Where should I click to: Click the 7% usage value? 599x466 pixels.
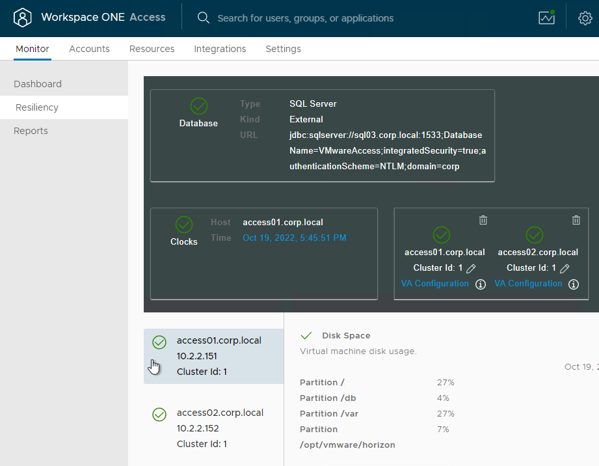443,430
